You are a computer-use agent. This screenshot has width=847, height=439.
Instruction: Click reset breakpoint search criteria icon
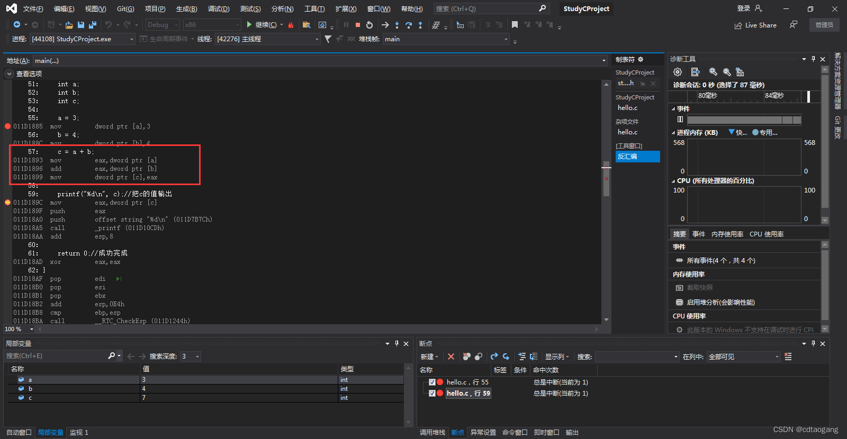[788, 356]
